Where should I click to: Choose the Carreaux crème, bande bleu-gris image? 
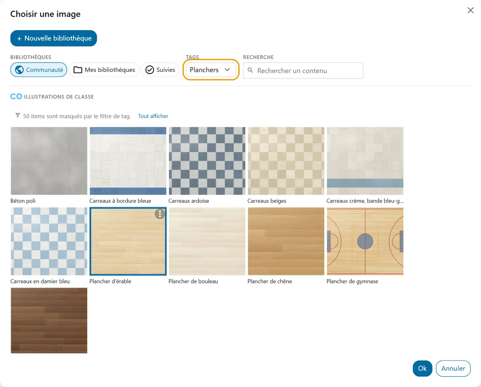point(365,161)
